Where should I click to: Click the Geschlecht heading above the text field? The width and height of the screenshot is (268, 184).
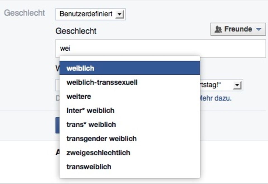click(76, 31)
